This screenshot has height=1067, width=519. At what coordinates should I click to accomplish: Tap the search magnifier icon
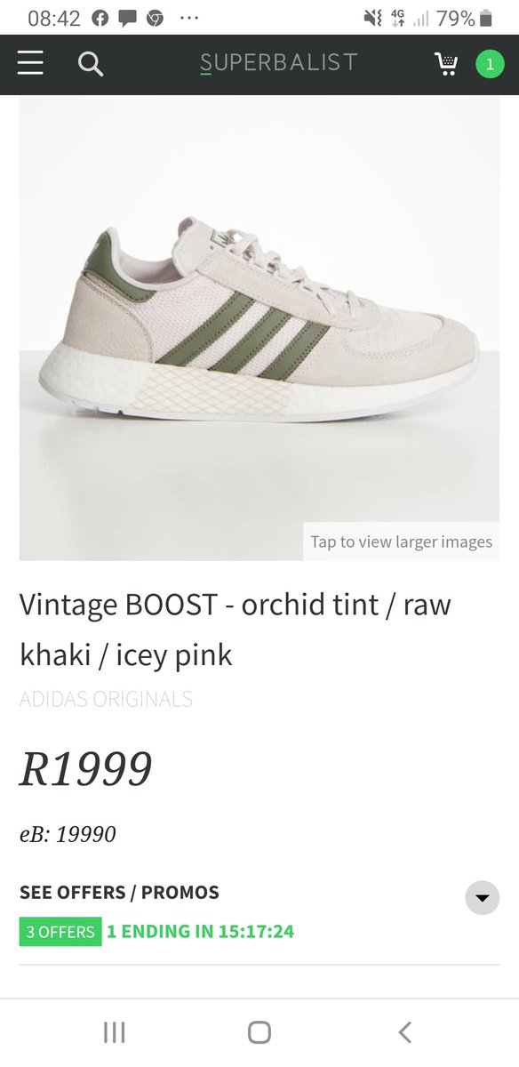click(90, 63)
